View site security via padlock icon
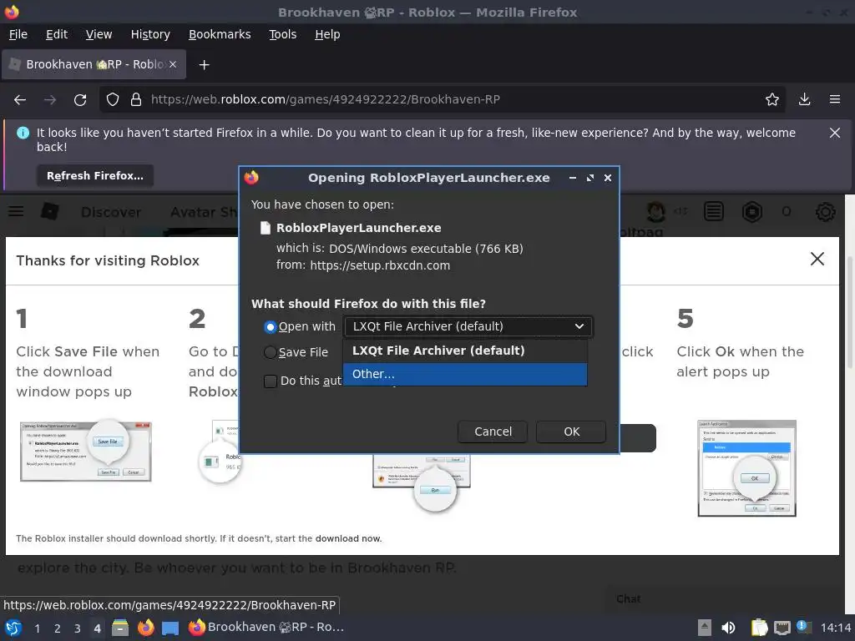855x641 pixels. (x=136, y=100)
